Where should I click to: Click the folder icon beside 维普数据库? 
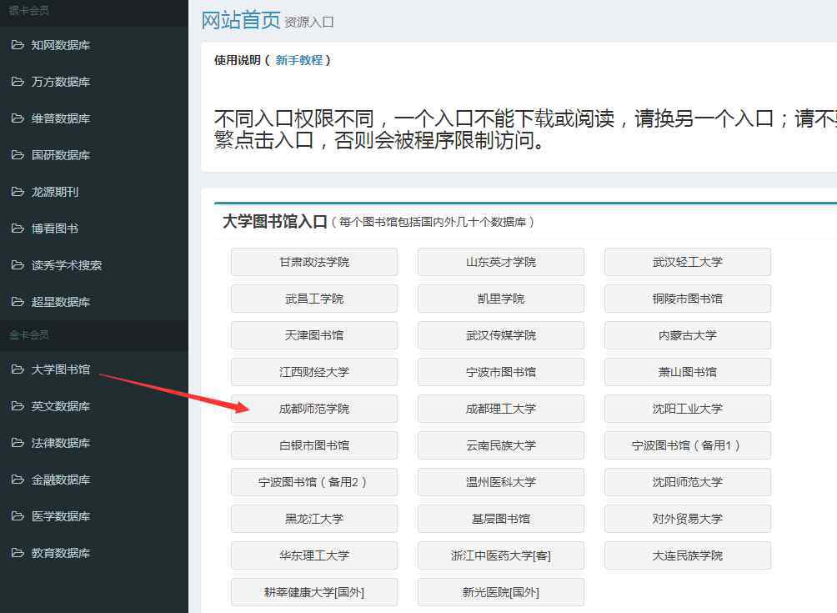coord(18,118)
